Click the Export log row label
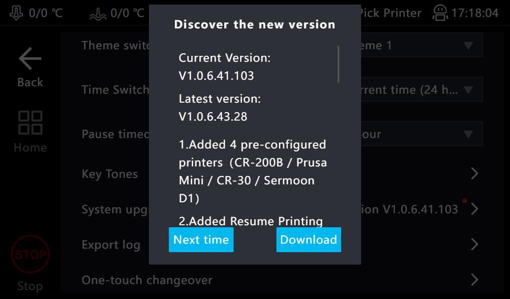 [111, 245]
